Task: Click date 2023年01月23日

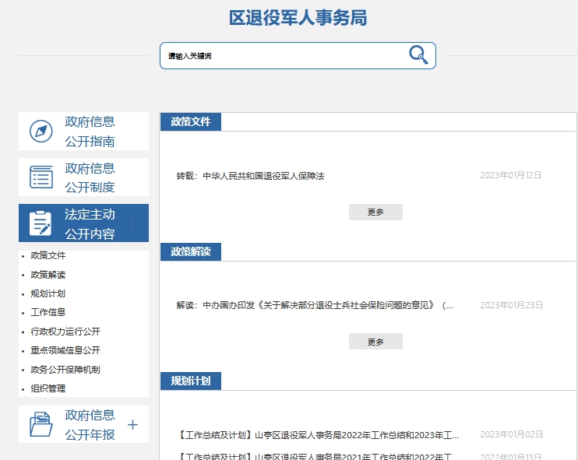Action: 511,305
